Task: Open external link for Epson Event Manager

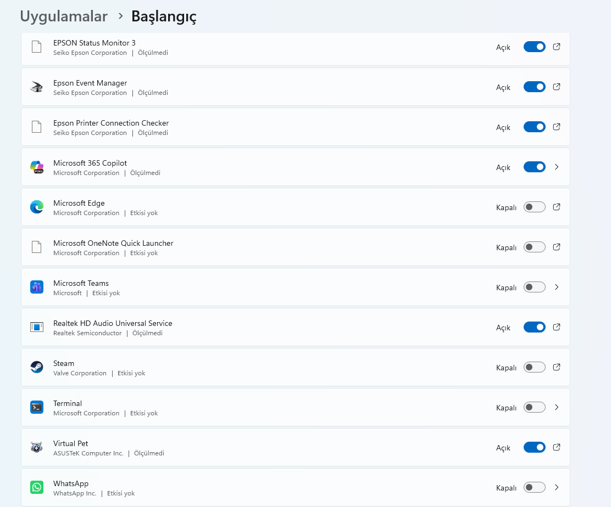Action: point(557,87)
